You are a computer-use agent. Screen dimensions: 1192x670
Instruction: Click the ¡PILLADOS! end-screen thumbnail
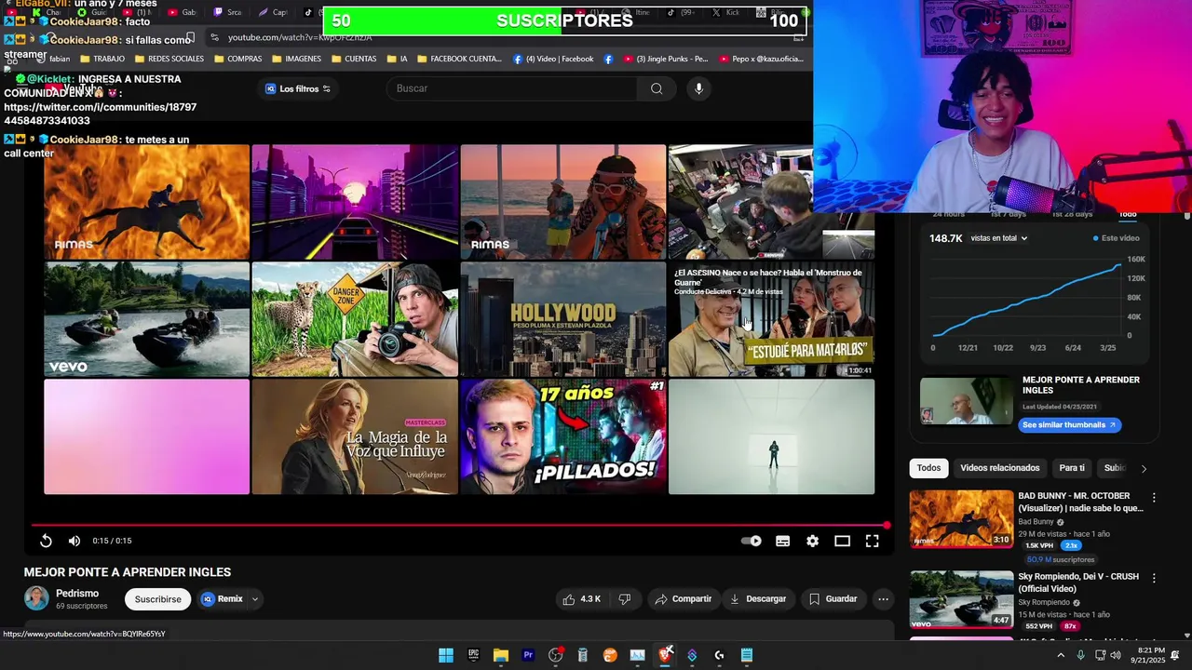[x=562, y=436]
